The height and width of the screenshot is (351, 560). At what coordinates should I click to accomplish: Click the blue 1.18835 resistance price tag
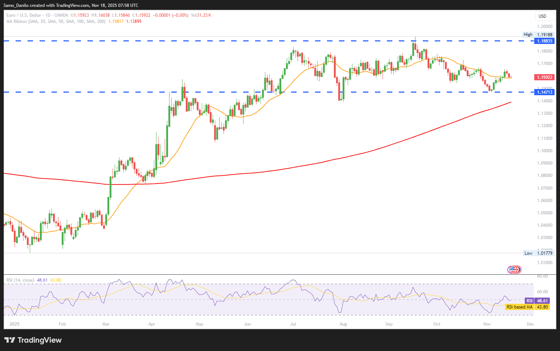pyautogui.click(x=544, y=41)
